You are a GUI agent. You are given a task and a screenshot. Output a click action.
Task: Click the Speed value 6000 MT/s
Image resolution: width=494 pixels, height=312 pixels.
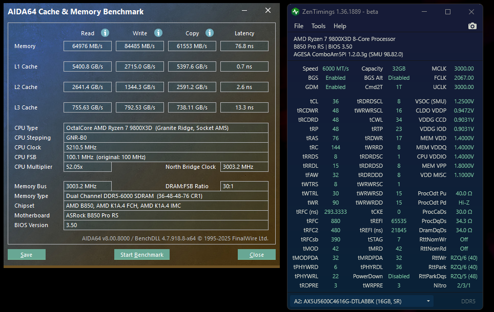click(x=336, y=69)
